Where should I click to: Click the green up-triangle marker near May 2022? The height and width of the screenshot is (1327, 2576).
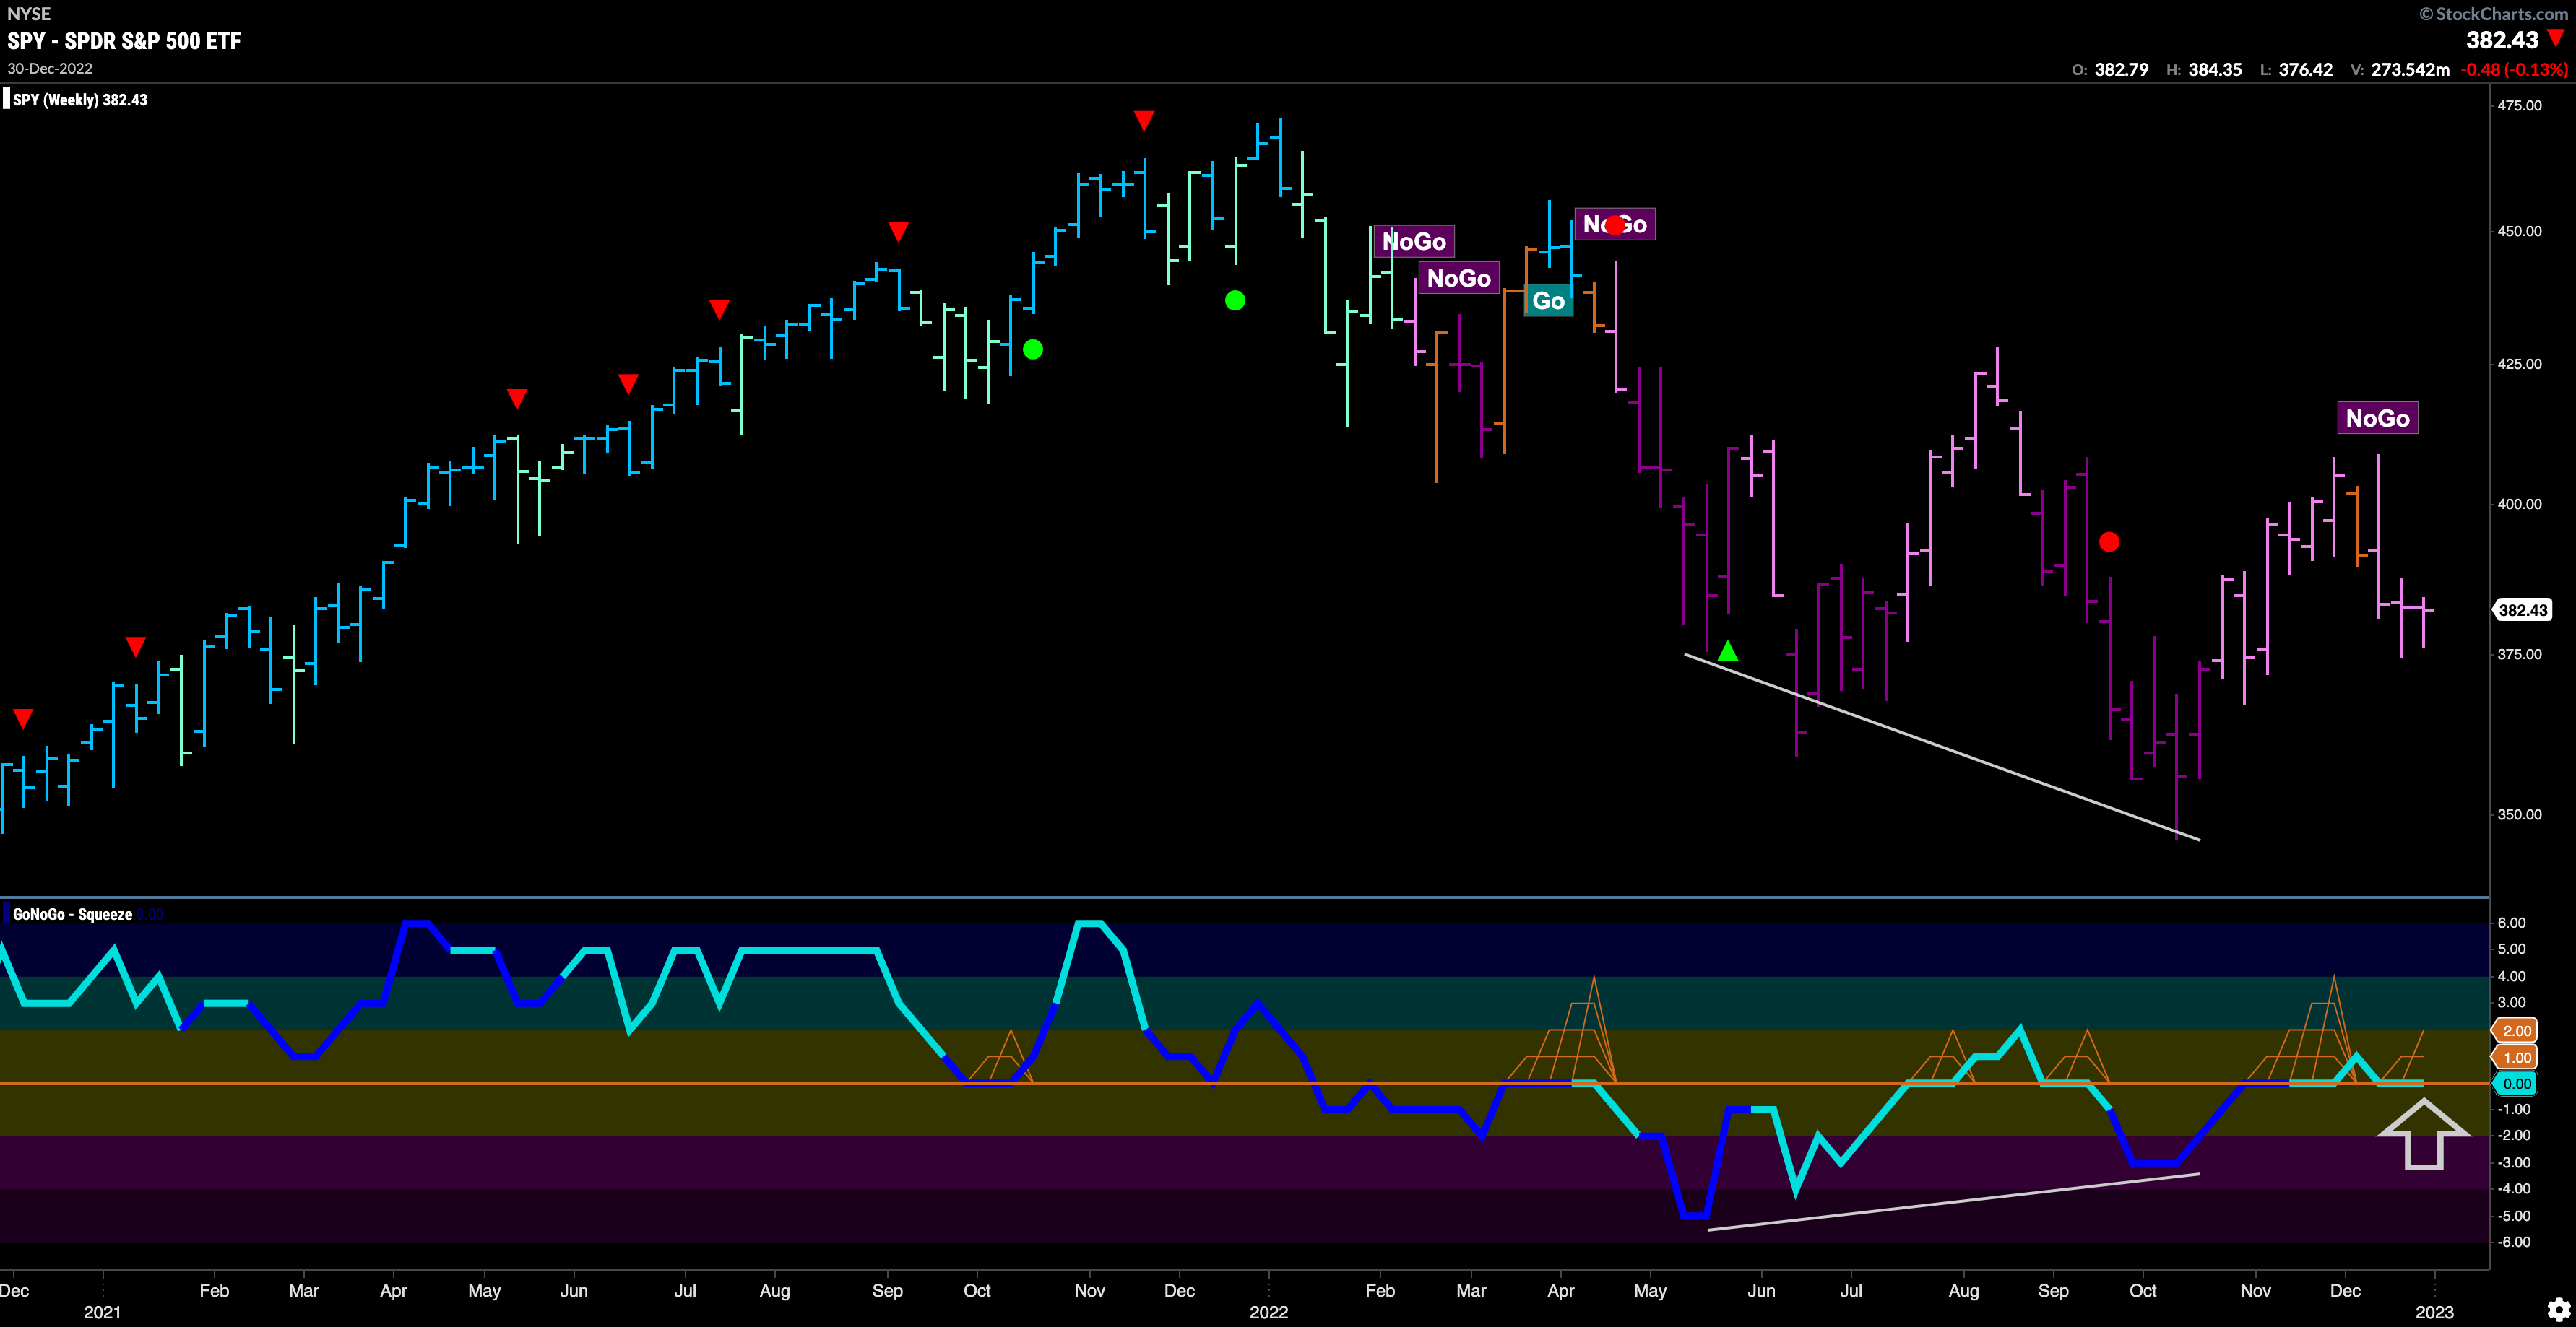pyautogui.click(x=1728, y=651)
